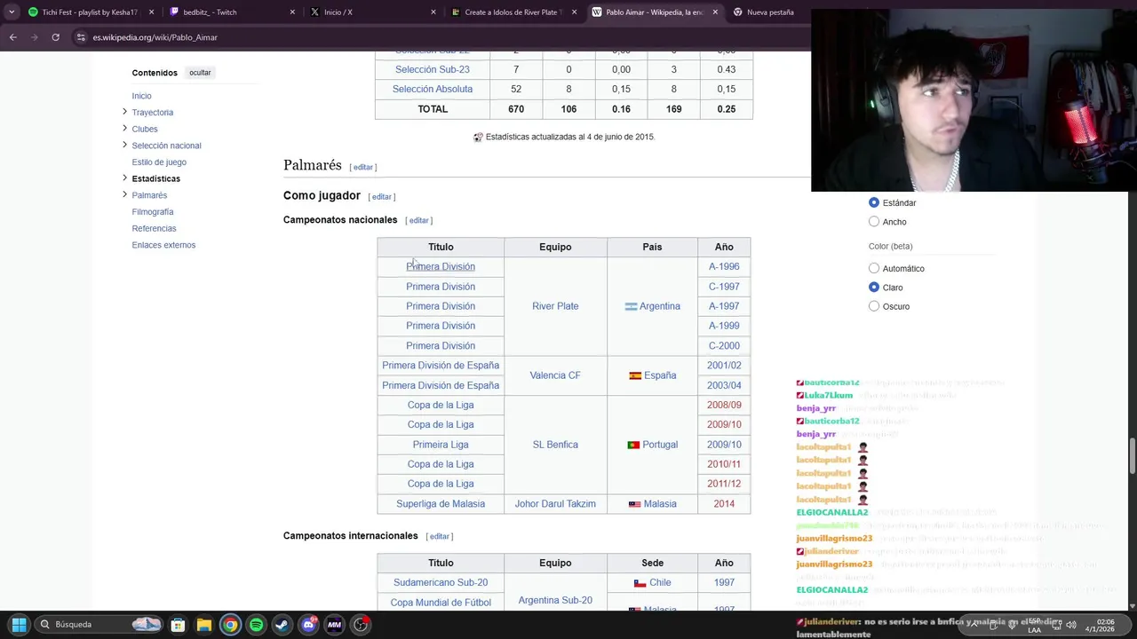1137x639 pixels.
Task: Open the Johor Darul Takzim link
Action: click(x=555, y=504)
